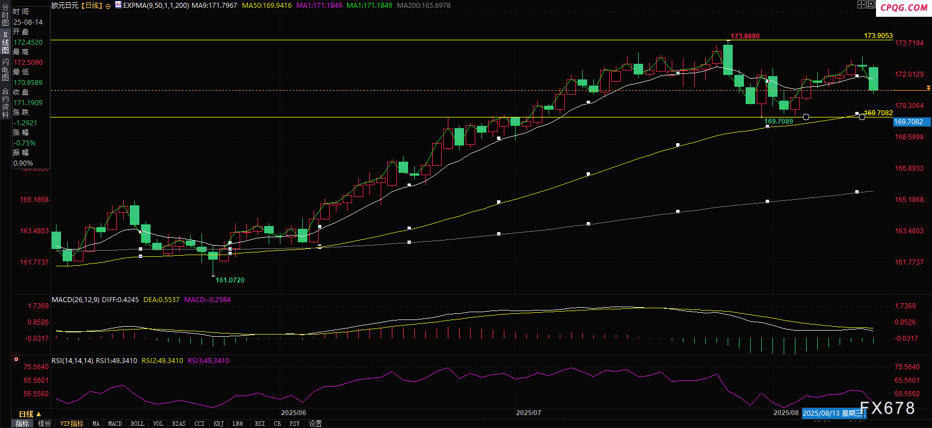Open the 模板 template options

(45, 424)
